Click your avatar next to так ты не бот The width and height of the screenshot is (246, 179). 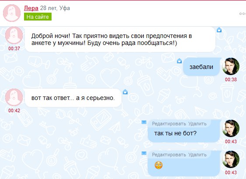231,128
